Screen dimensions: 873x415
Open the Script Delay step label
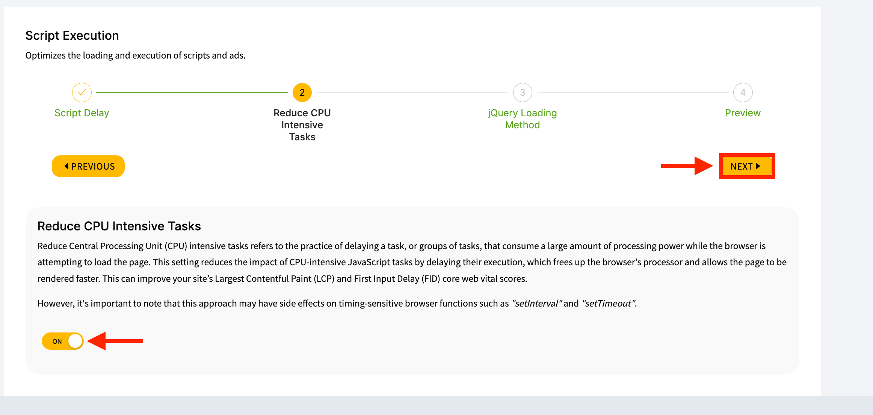[x=82, y=113]
